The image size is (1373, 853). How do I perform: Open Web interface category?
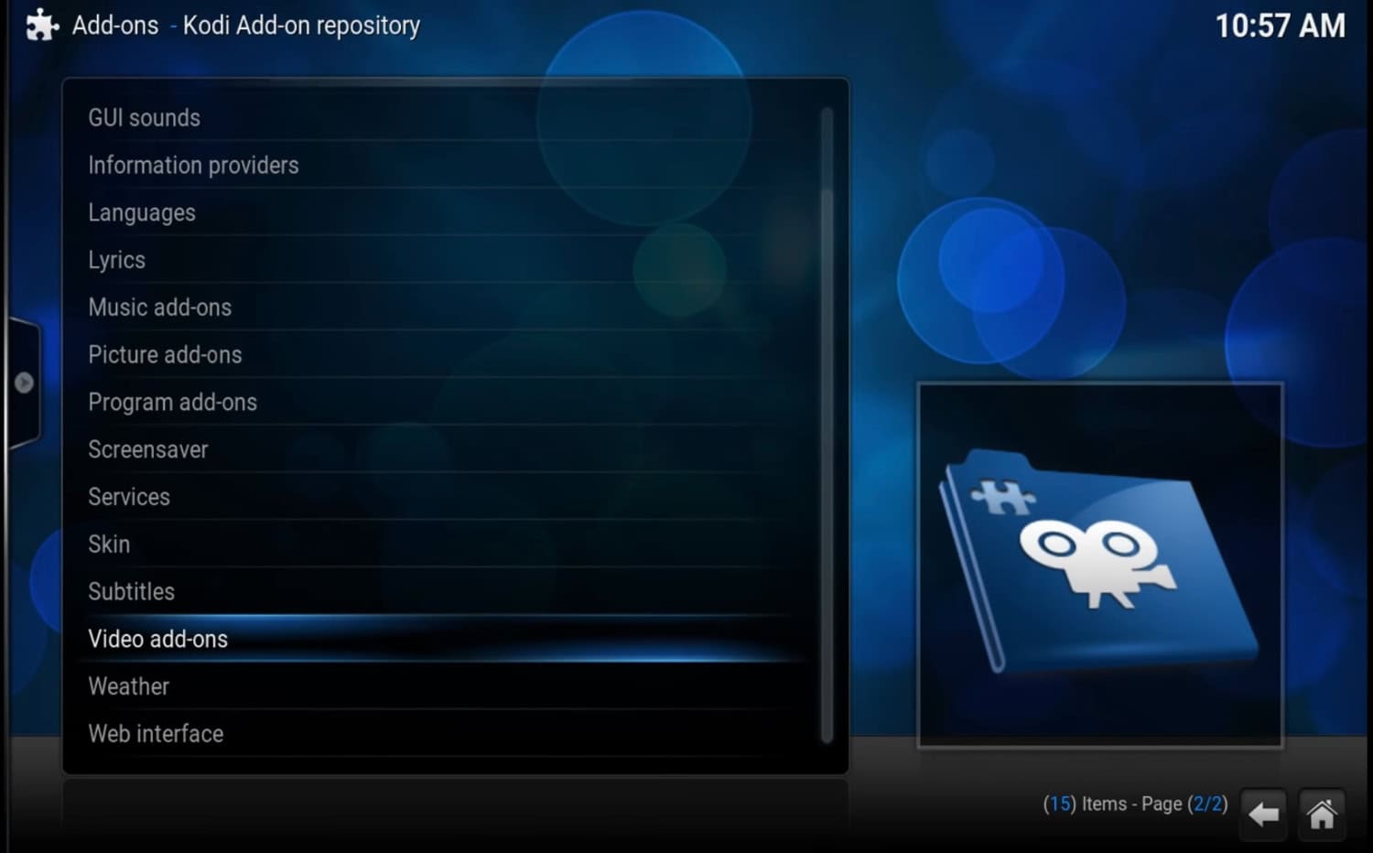[x=446, y=734]
